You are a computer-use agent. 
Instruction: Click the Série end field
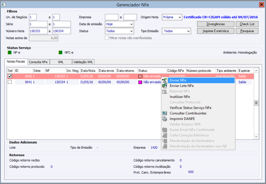62,24
